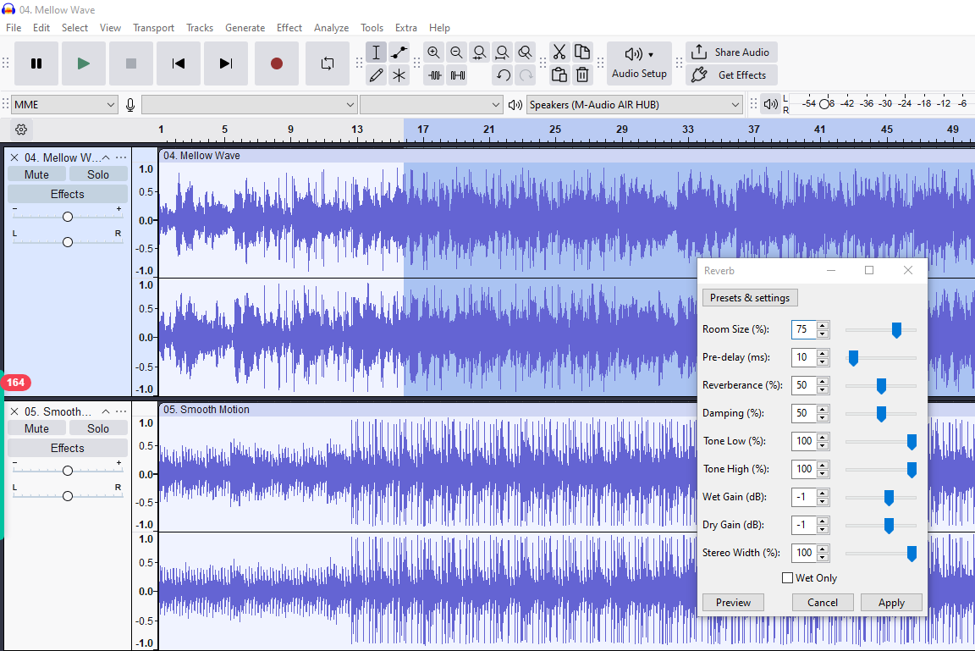Open Presets & settings in Reverb dialog
975x651 pixels.
click(x=750, y=298)
